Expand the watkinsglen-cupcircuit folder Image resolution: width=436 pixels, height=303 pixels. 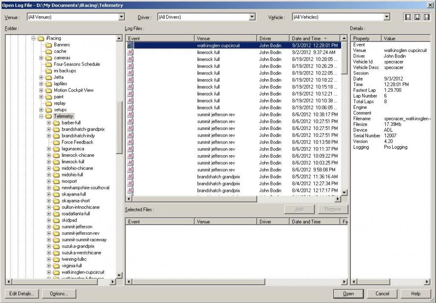coord(49,272)
